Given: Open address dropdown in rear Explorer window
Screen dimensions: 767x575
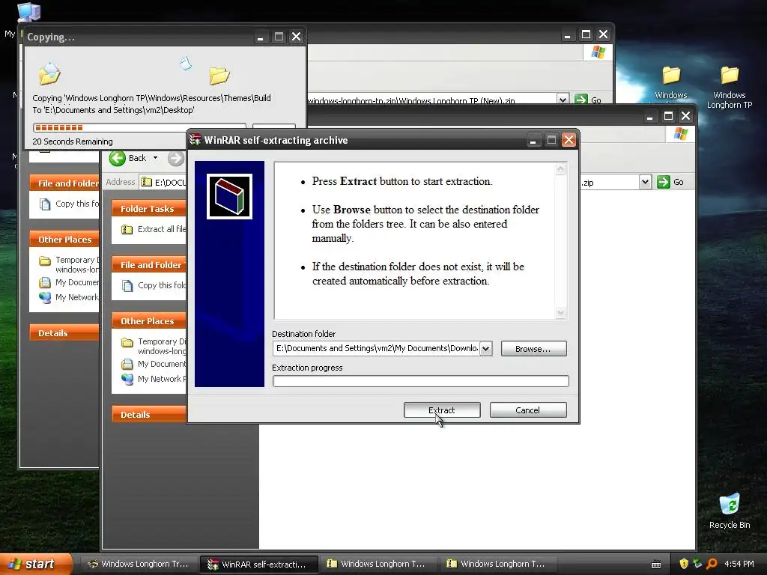Looking at the screenshot, I should 563,100.
